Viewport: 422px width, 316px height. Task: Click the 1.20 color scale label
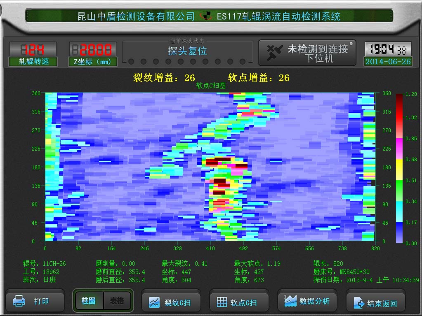pyautogui.click(x=411, y=94)
